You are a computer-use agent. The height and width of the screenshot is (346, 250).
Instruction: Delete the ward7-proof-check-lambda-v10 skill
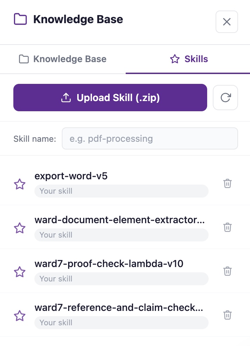(228, 271)
